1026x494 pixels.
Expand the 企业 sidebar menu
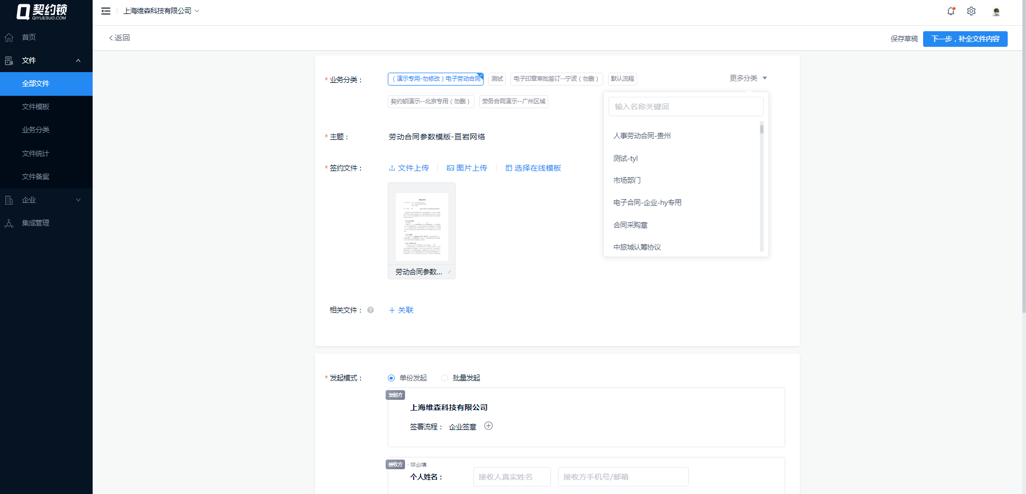click(78, 200)
